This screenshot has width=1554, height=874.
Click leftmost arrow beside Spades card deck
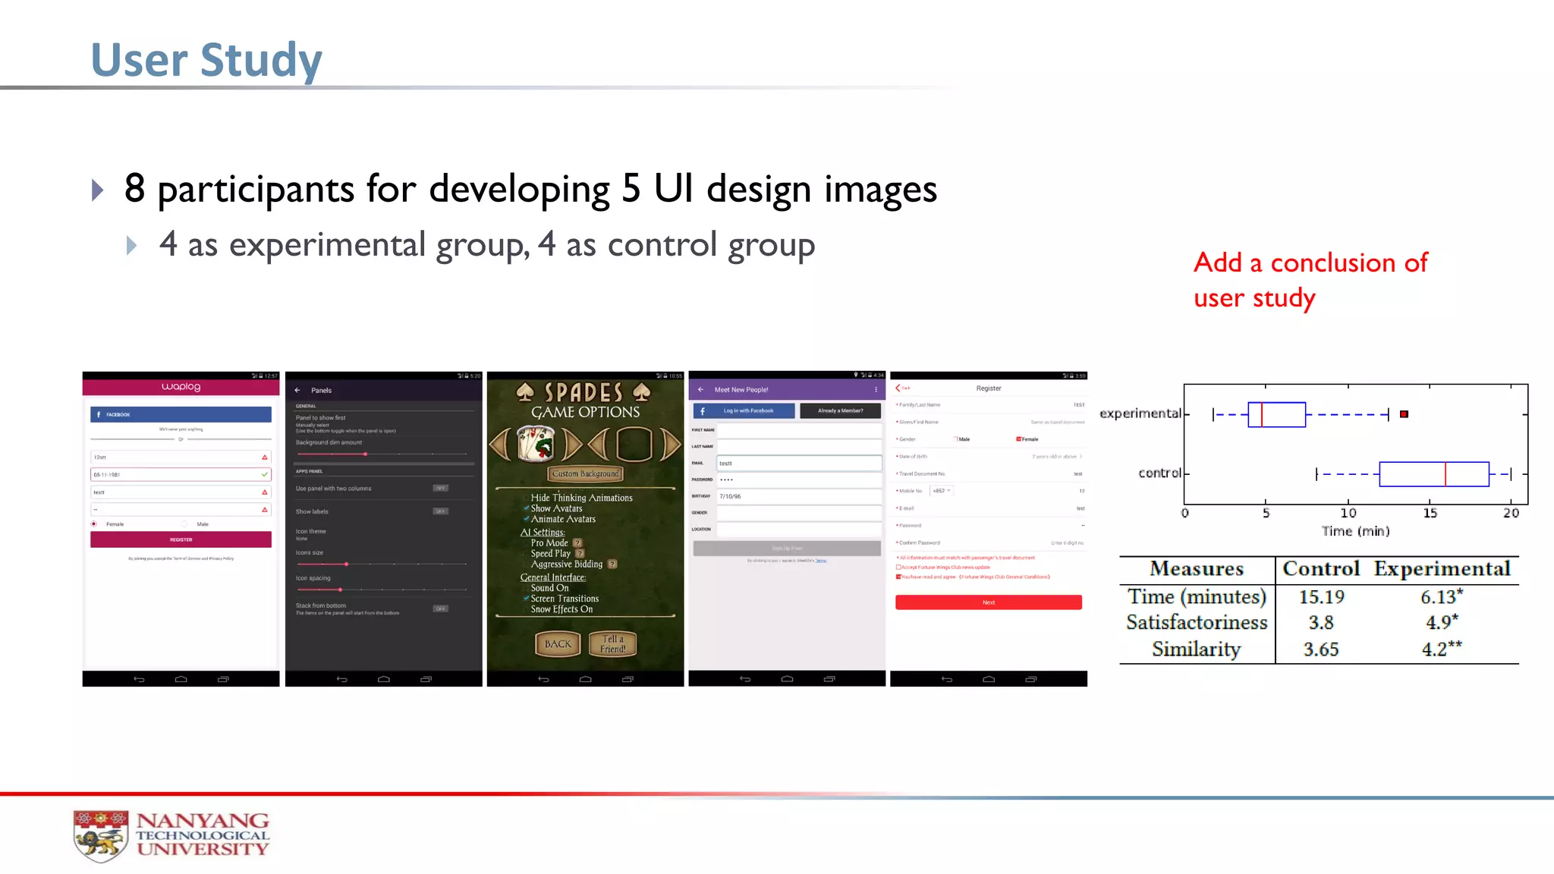[x=499, y=445]
